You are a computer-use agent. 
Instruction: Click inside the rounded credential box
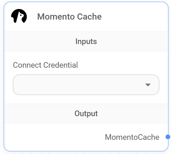point(65,85)
